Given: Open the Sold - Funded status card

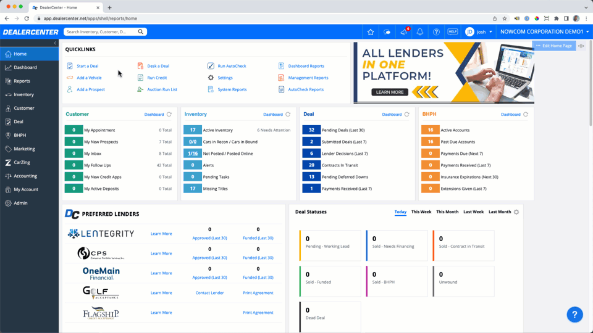Looking at the screenshot, I should (x=330, y=281).
